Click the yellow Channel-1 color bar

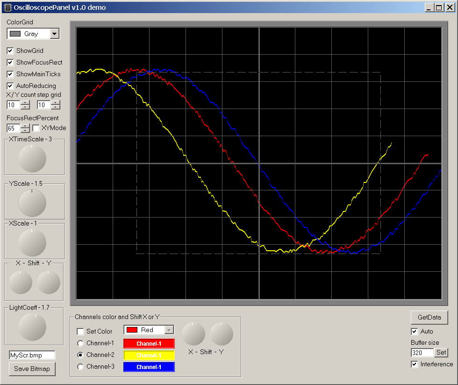149,355
